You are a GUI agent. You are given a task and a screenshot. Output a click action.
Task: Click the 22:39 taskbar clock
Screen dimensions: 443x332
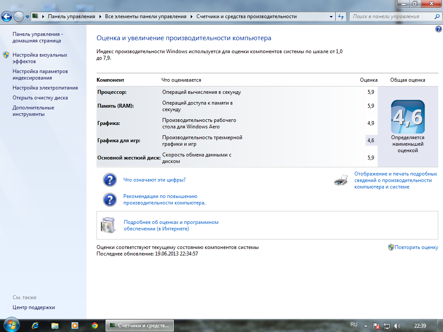coord(420,326)
